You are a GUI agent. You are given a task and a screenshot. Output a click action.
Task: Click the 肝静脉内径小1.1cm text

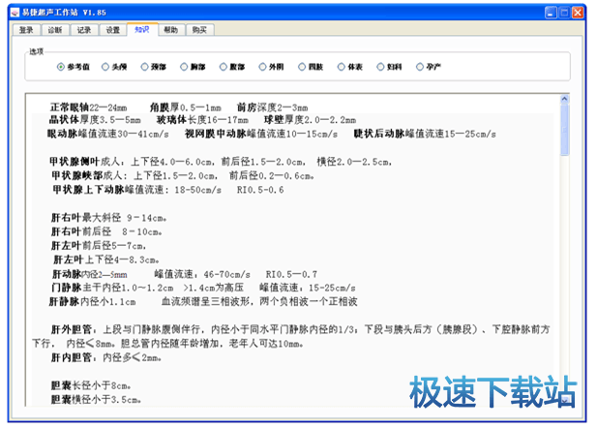[x=92, y=302]
